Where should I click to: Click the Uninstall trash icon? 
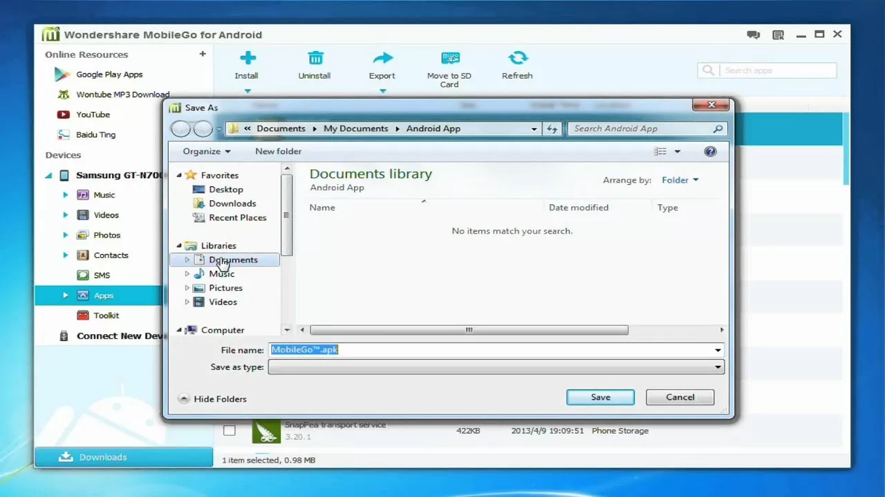(315, 58)
